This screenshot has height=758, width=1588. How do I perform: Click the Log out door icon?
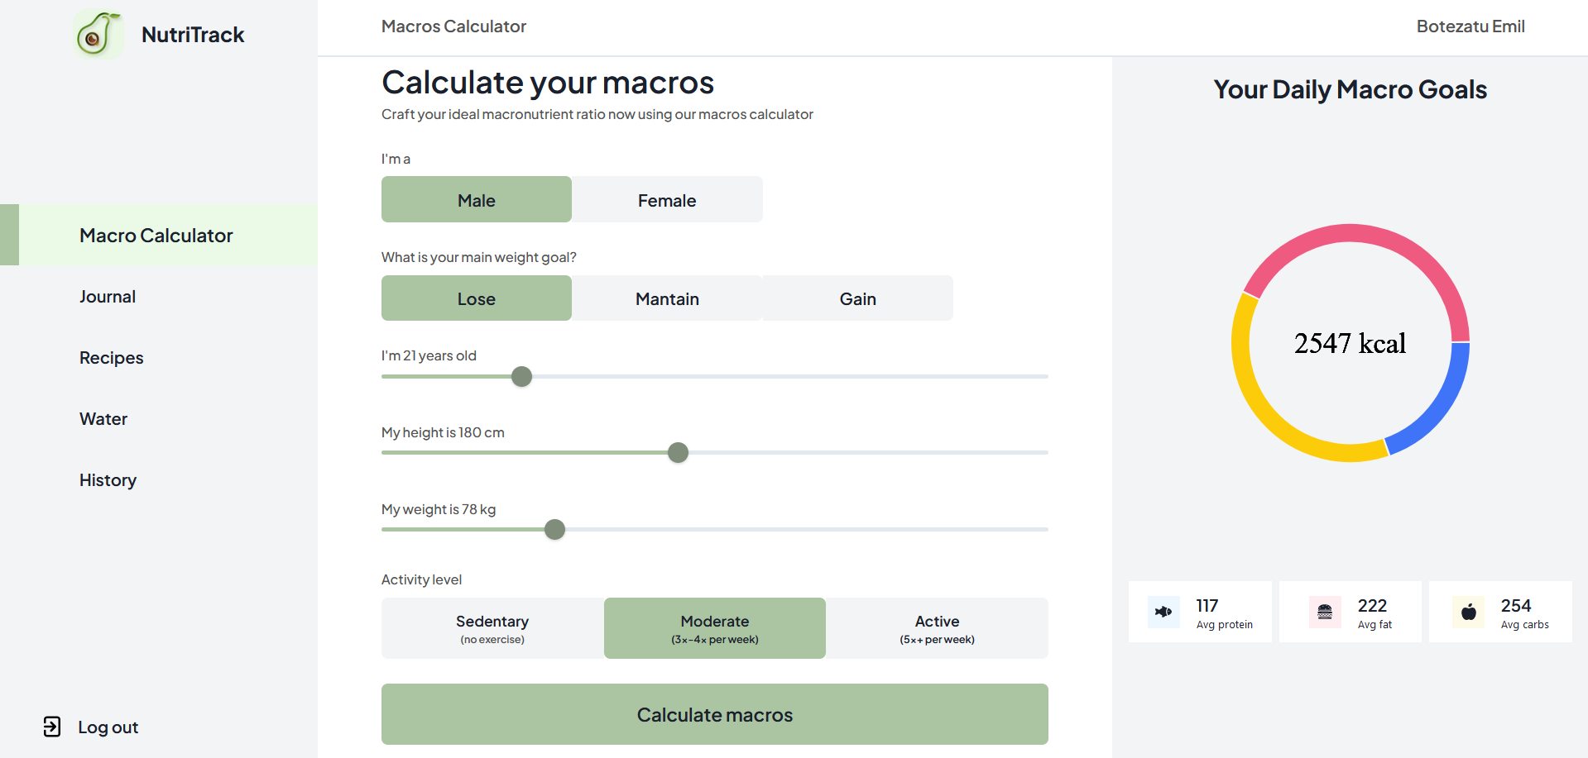point(52,727)
